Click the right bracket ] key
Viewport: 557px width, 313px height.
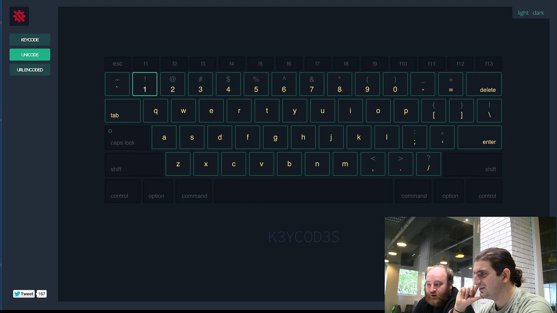(462, 110)
